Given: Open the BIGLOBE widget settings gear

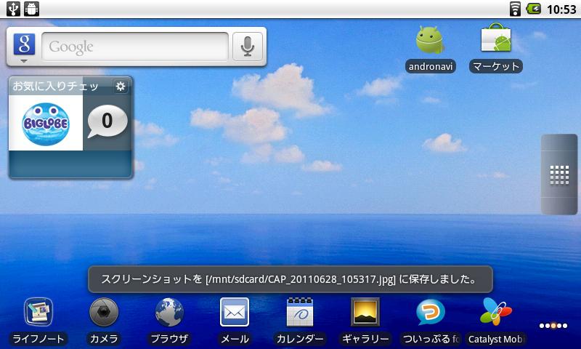Looking at the screenshot, I should point(121,87).
